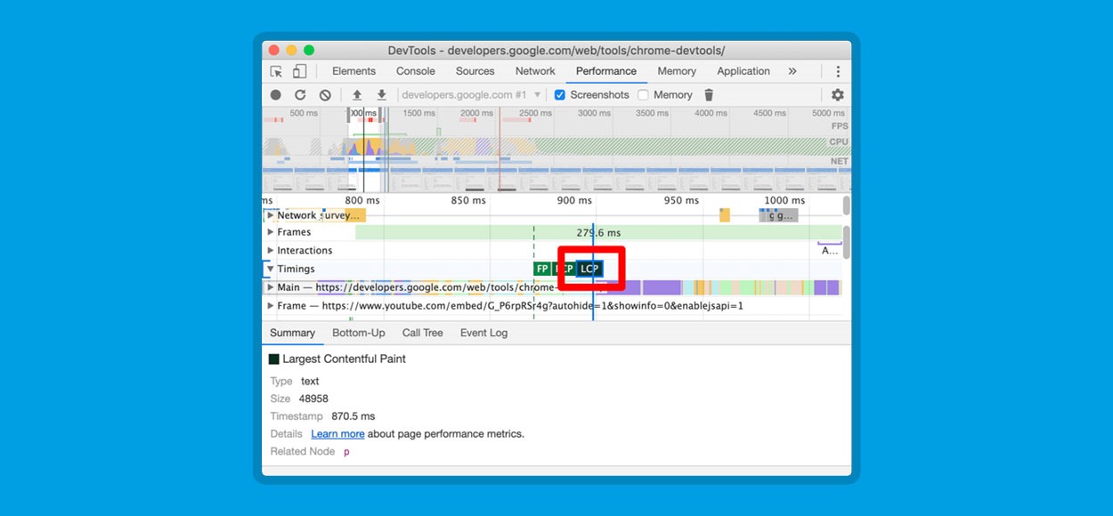Minimize the DevTools window
Screen dimensions: 1113x516
click(x=291, y=51)
